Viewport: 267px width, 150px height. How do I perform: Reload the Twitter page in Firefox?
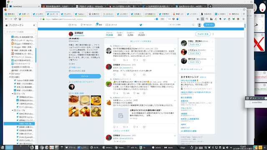click(15, 19)
